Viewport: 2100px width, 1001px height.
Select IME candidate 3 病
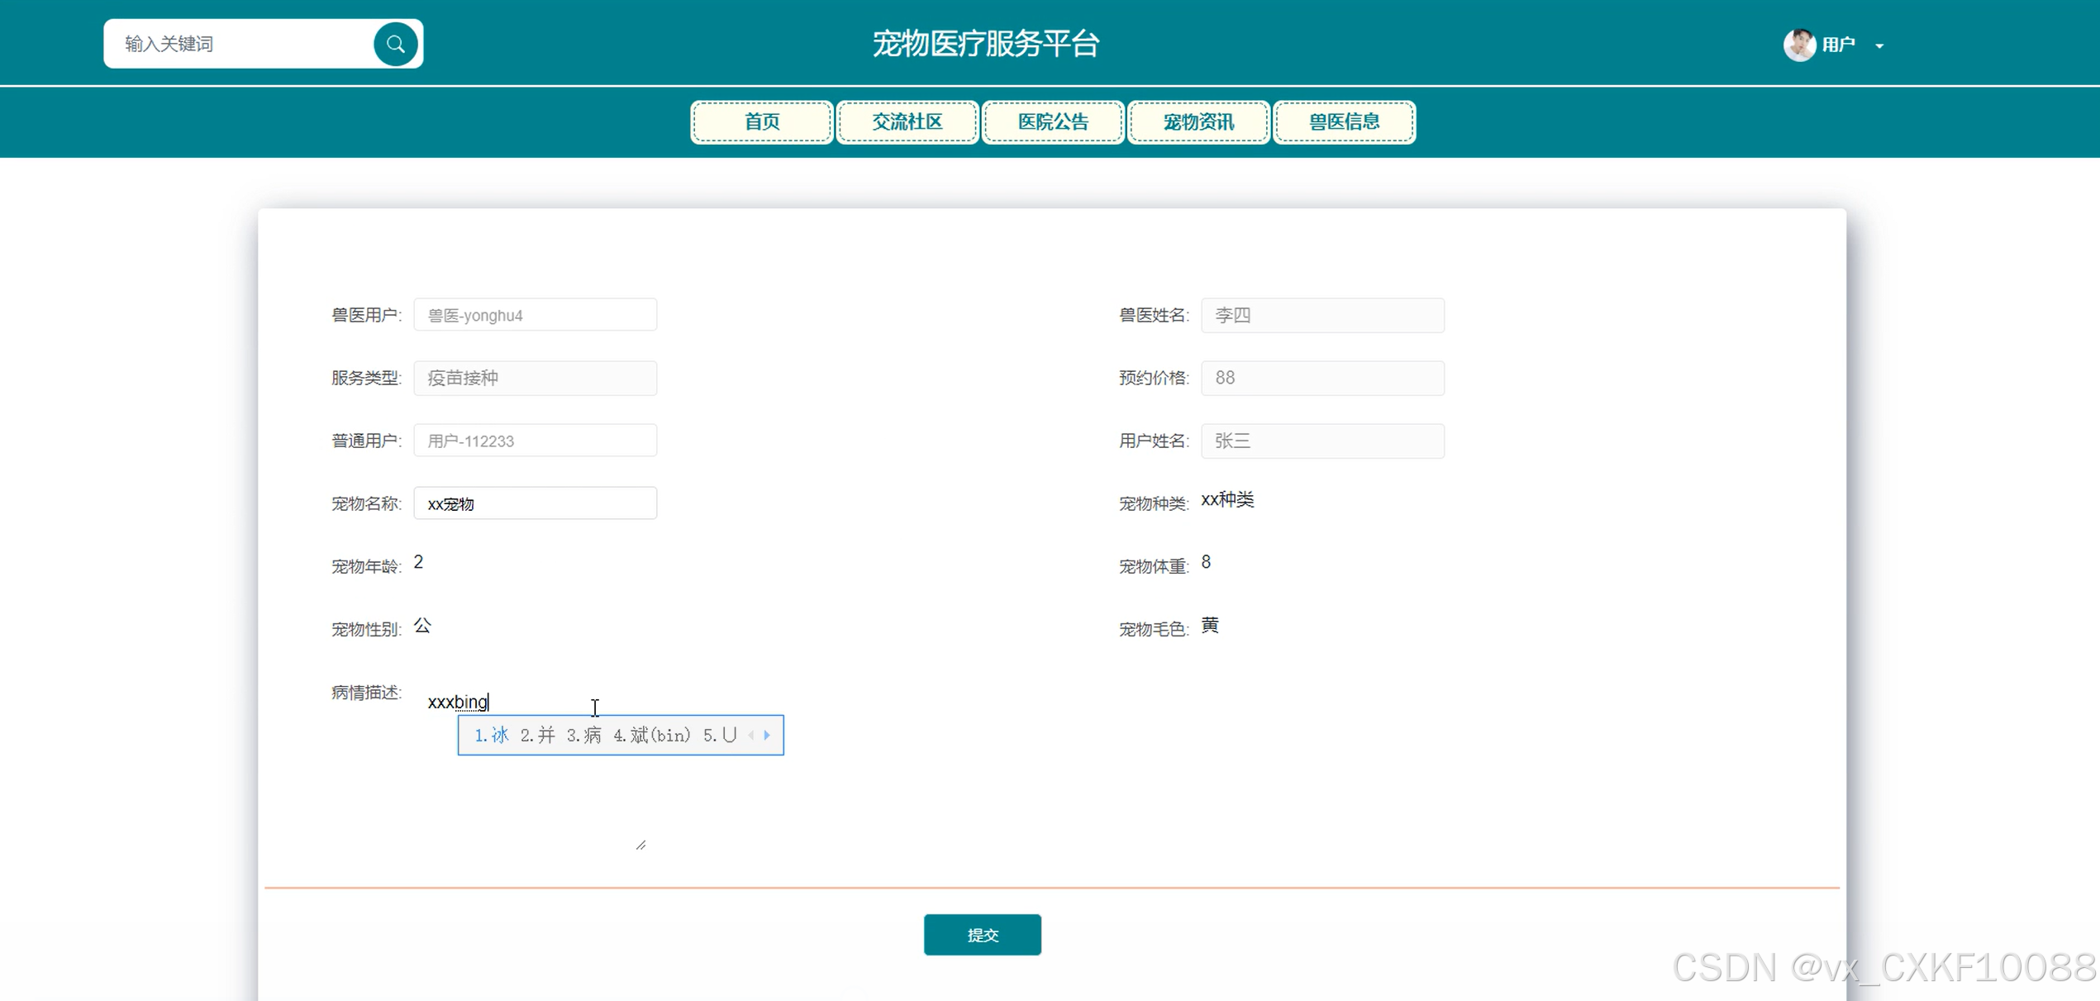584,735
